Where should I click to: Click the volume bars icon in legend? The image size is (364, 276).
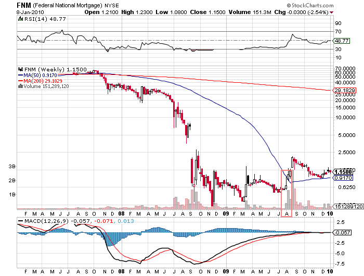point(20,86)
